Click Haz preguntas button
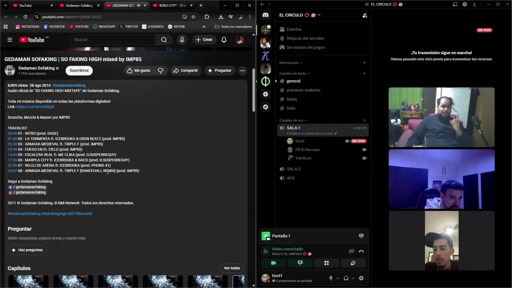This screenshot has height=288, width=512. click(x=27, y=250)
